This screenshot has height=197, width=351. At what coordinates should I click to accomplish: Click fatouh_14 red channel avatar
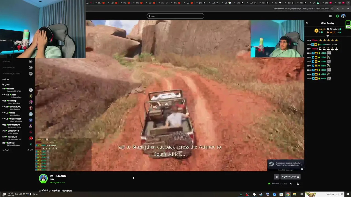pos(31,138)
